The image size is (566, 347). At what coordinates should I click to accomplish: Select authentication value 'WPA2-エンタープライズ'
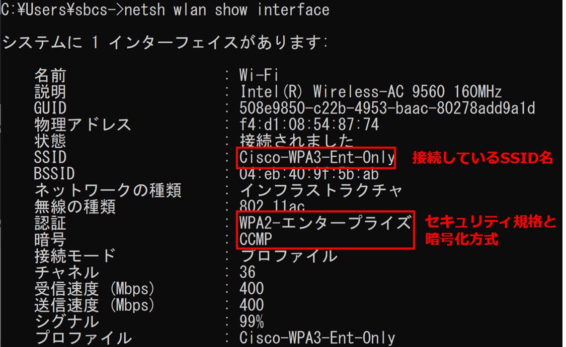coord(325,222)
